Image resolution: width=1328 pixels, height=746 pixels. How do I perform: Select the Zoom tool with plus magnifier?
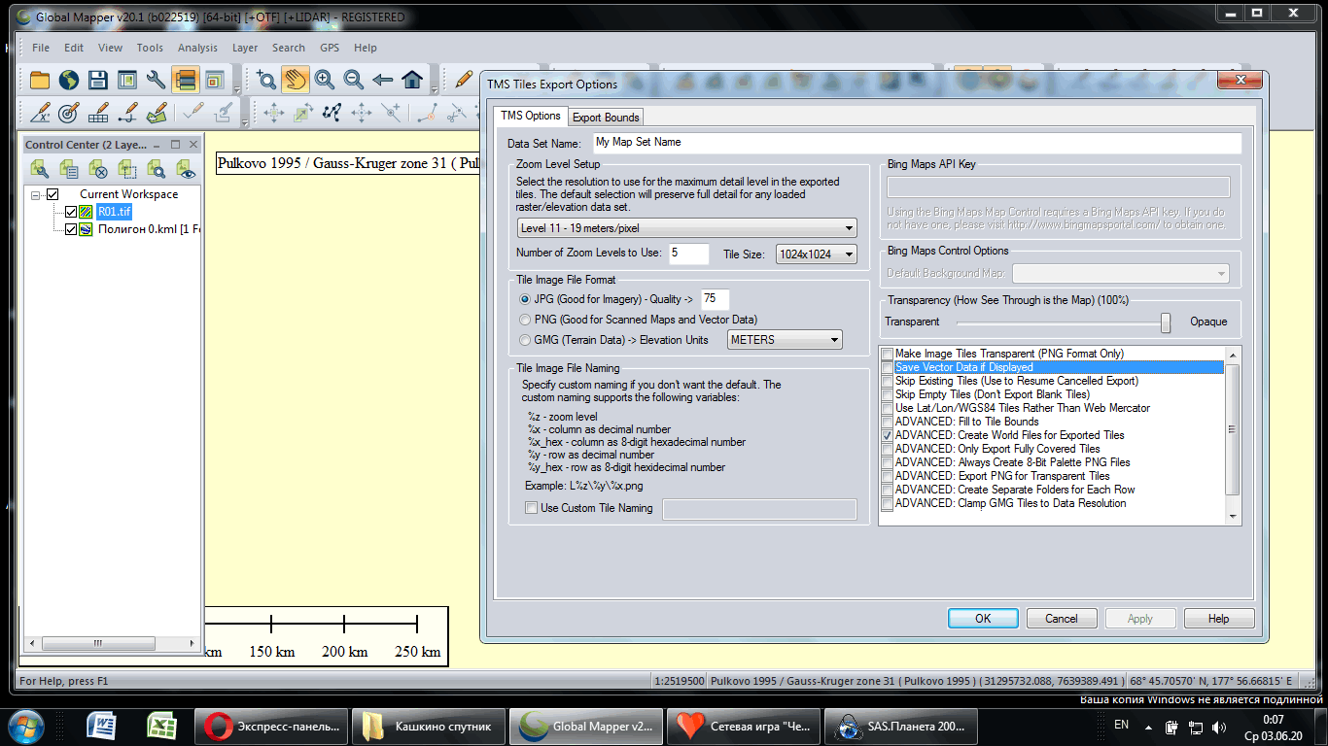click(266, 80)
